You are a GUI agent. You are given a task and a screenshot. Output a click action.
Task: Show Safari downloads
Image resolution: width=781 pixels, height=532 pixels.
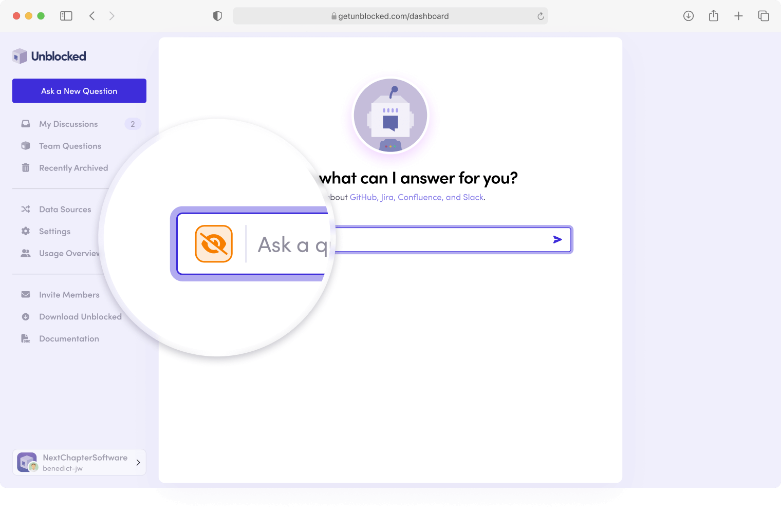tap(689, 16)
